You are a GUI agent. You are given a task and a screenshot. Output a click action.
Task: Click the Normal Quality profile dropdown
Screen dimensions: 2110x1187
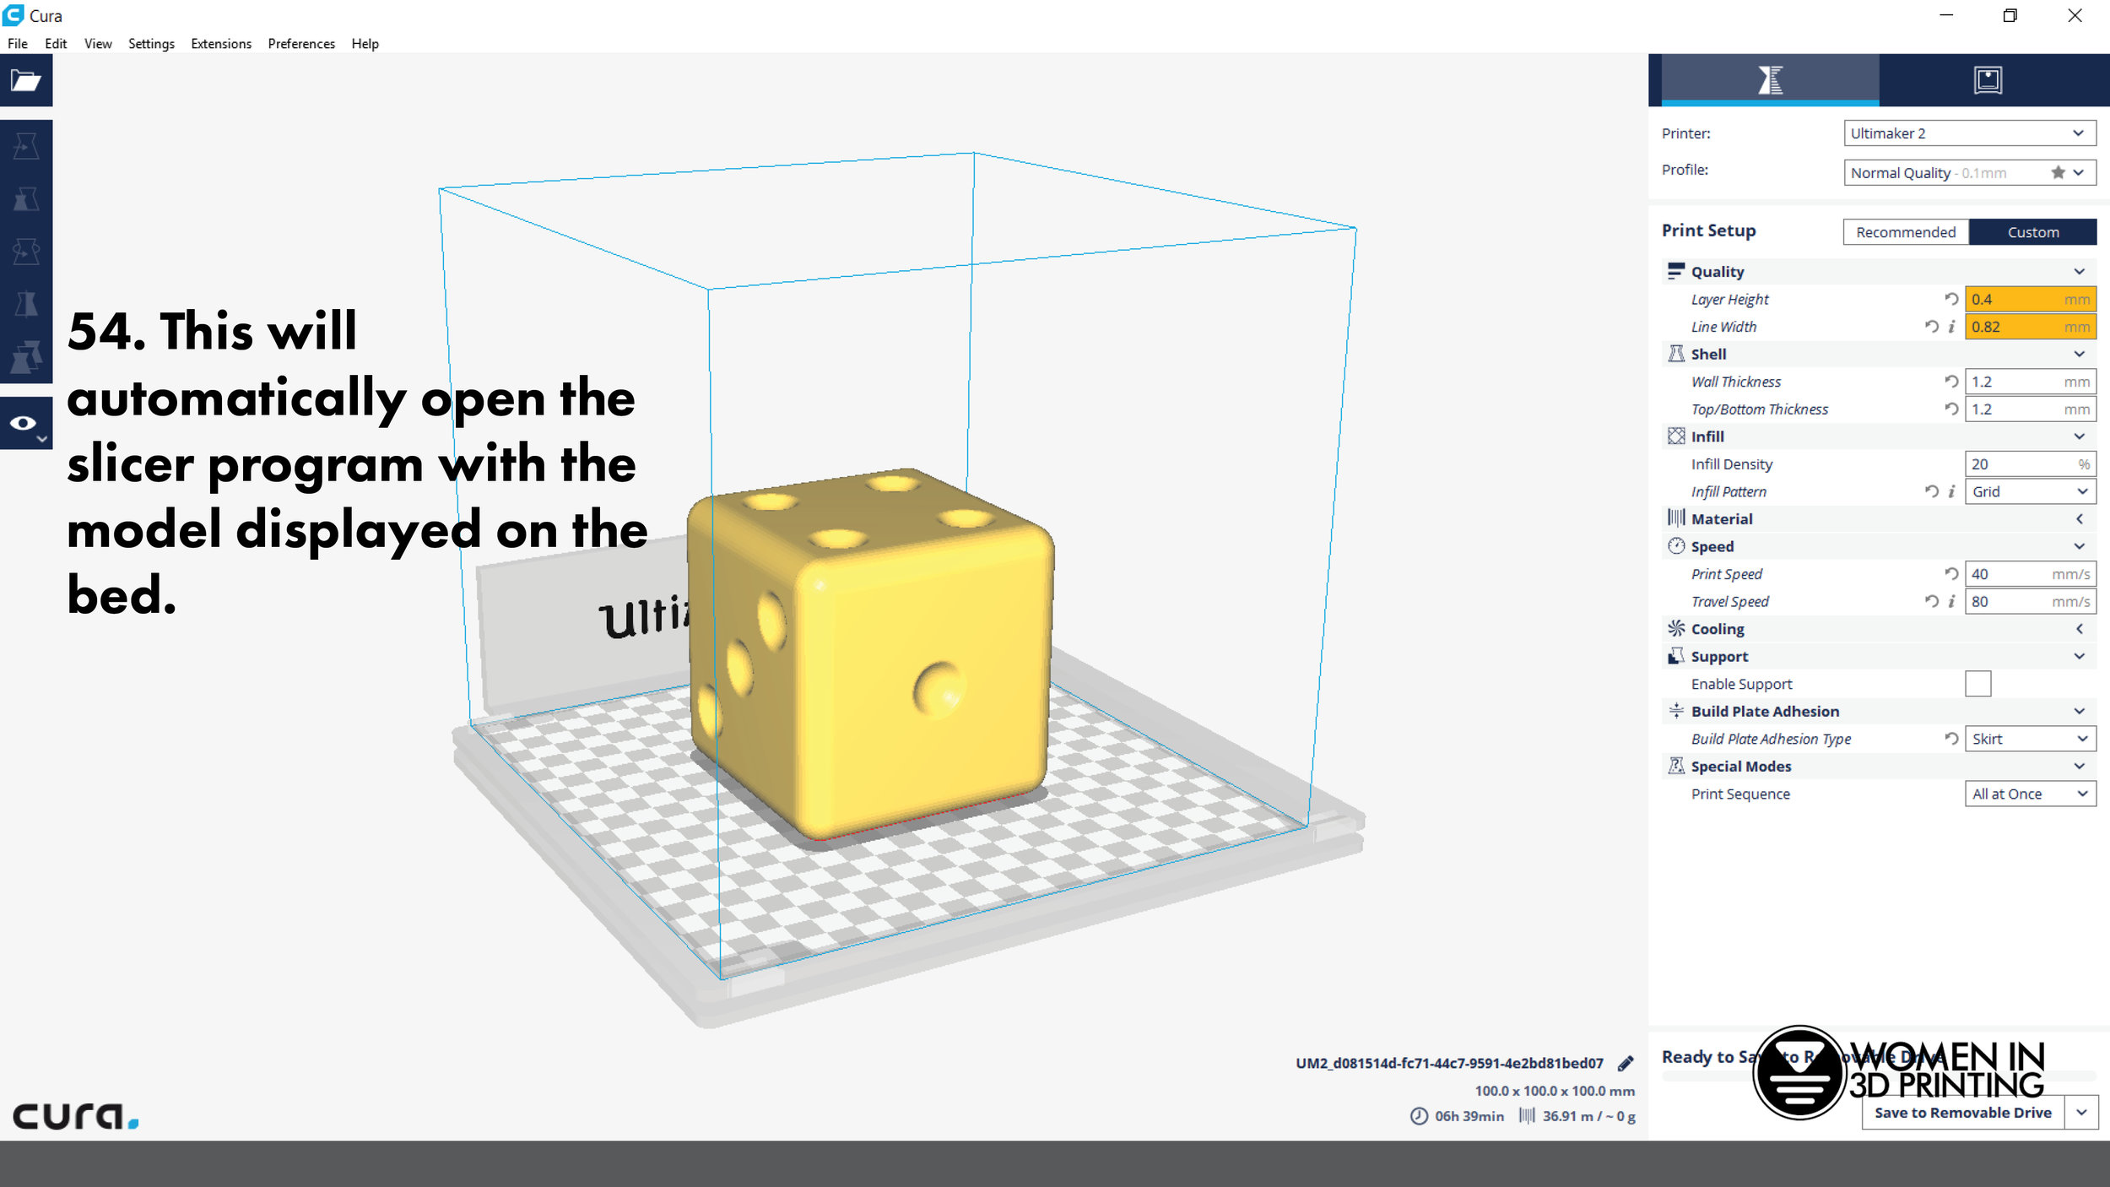pos(1964,172)
